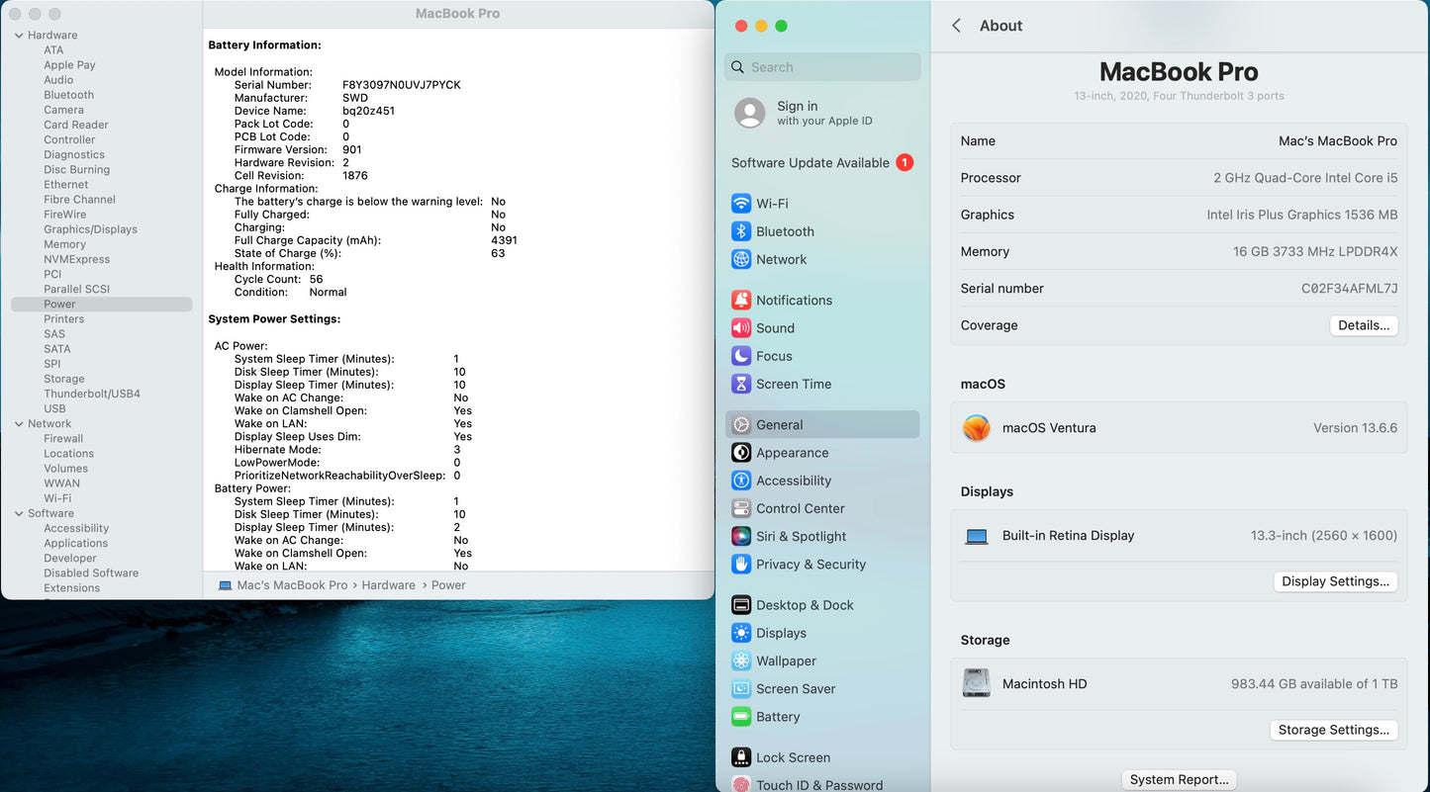Open Appearance in settings sidebar
Image resolution: width=1430 pixels, height=792 pixels.
point(792,453)
